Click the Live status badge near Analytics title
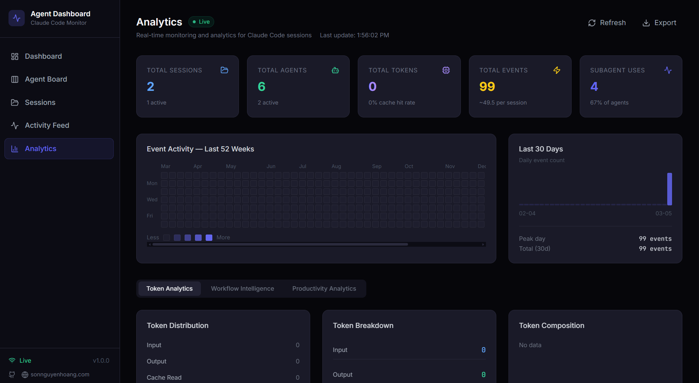Screen dimensions: 699x383 (x=201, y=22)
